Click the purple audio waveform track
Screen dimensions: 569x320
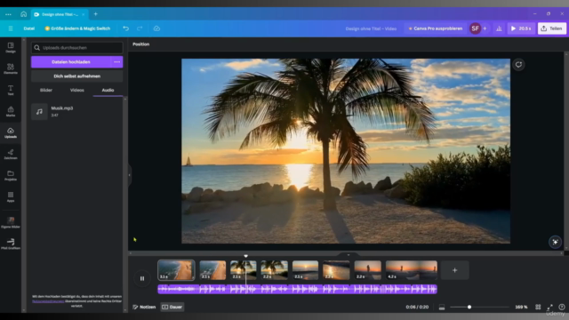[x=297, y=289]
